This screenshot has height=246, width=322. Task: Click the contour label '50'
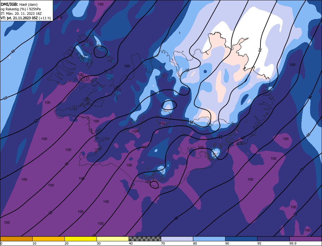[x=5, y=98]
